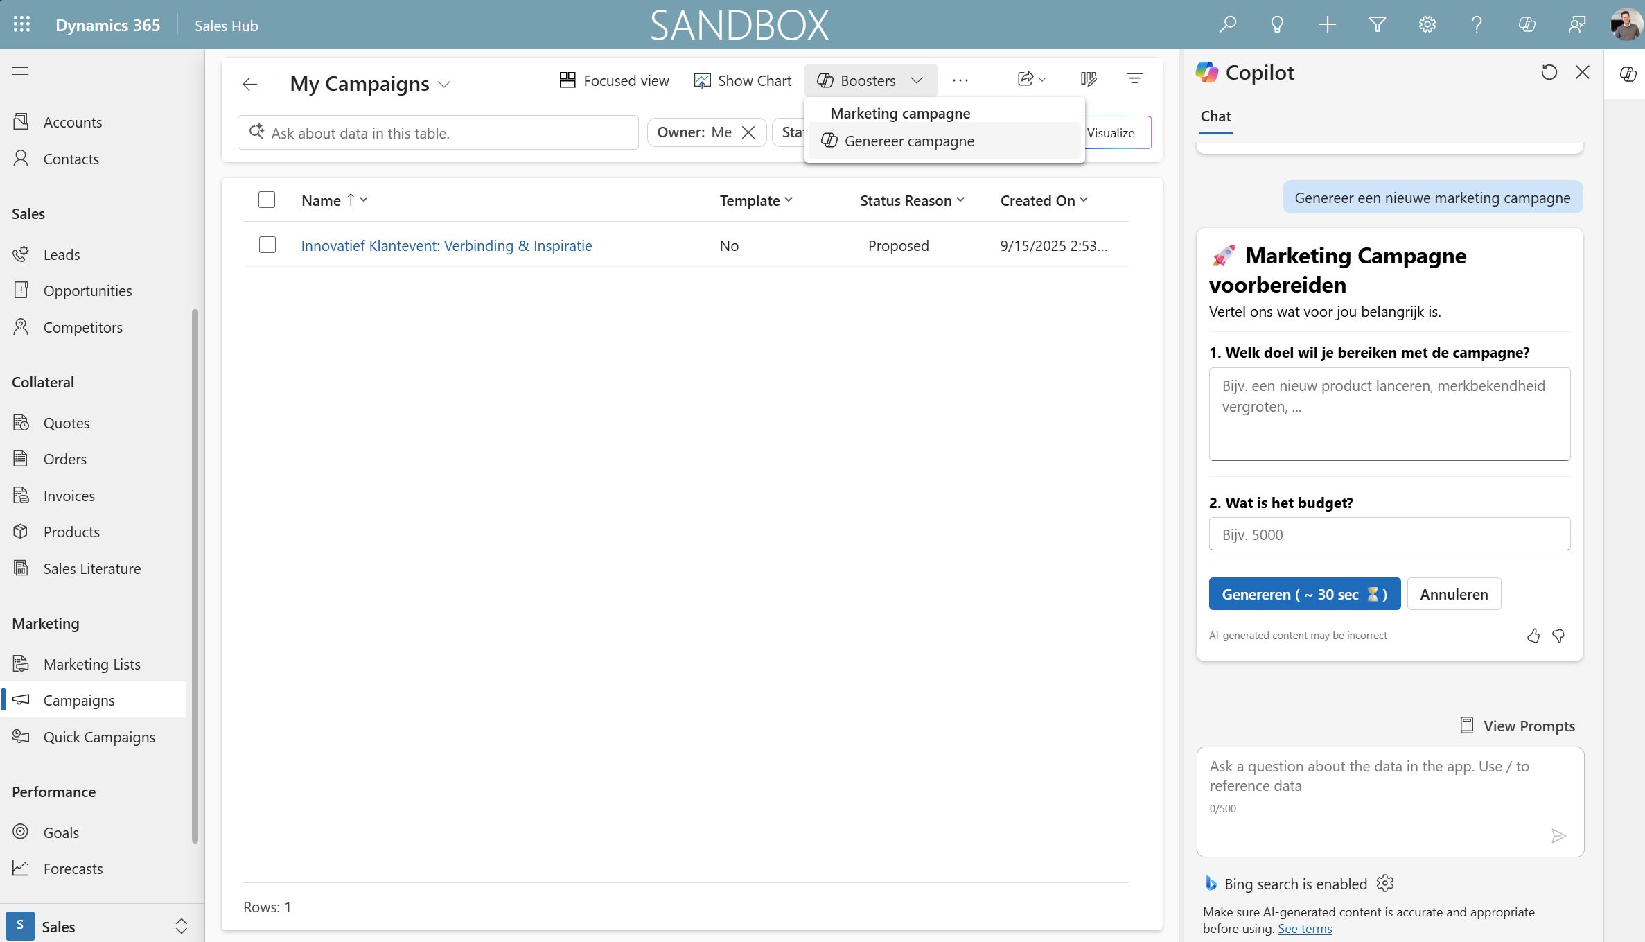
Task: Open the advanced filter funnel icon
Action: click(1377, 25)
